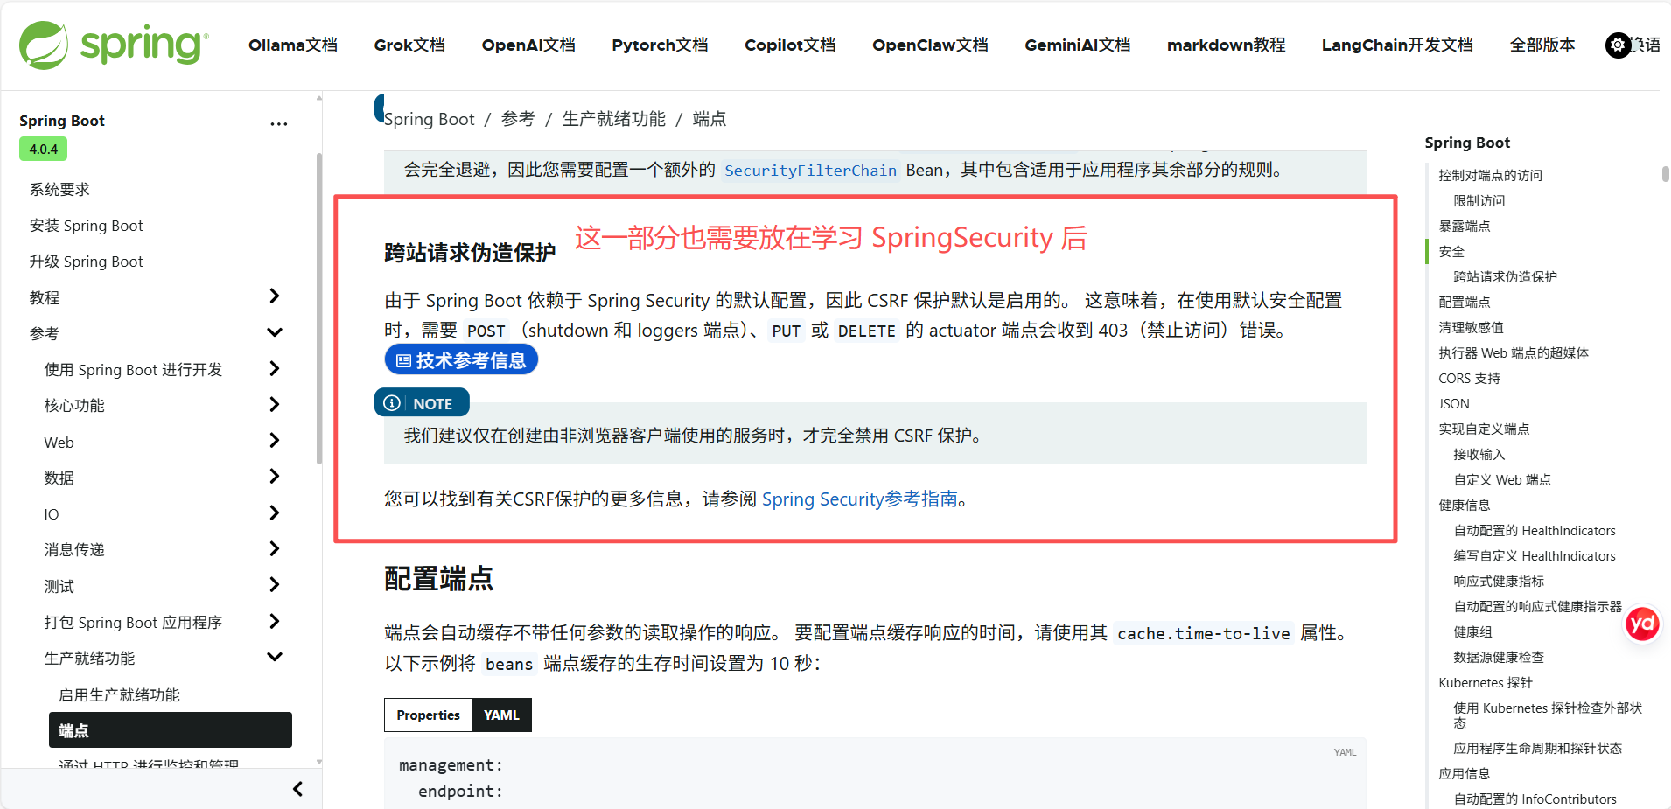The height and width of the screenshot is (809, 1671).
Task: Jump to JSON in the outline
Action: 1454,403
